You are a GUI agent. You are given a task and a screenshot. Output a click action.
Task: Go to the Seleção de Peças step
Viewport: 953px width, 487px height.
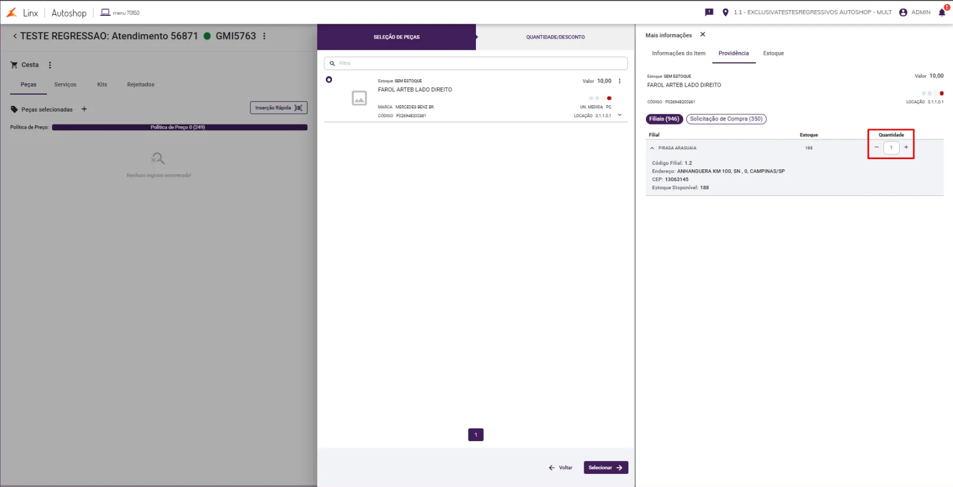click(397, 37)
